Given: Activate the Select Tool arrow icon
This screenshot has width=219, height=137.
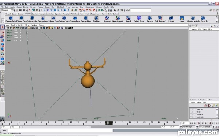Looking at the screenshot, I should 3,27.
